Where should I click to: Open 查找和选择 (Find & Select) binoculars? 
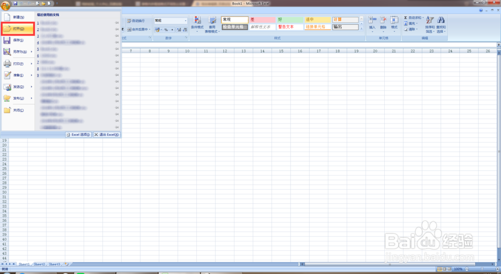click(x=441, y=25)
